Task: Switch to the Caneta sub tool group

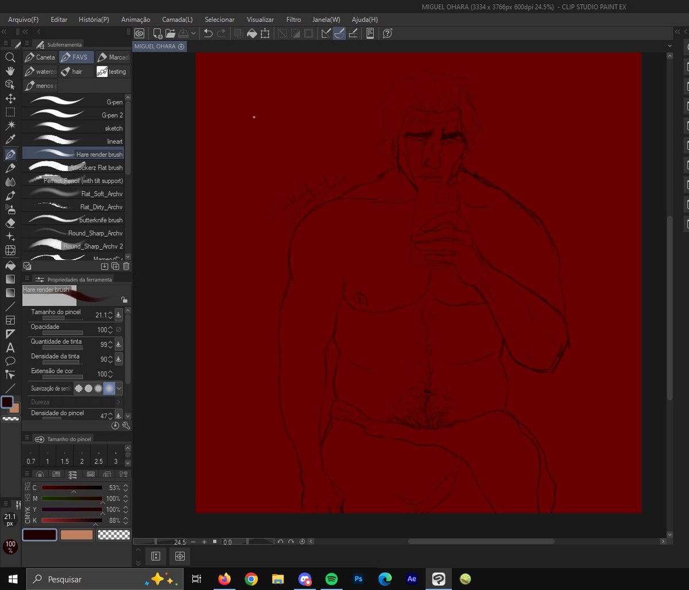Action: click(40, 57)
